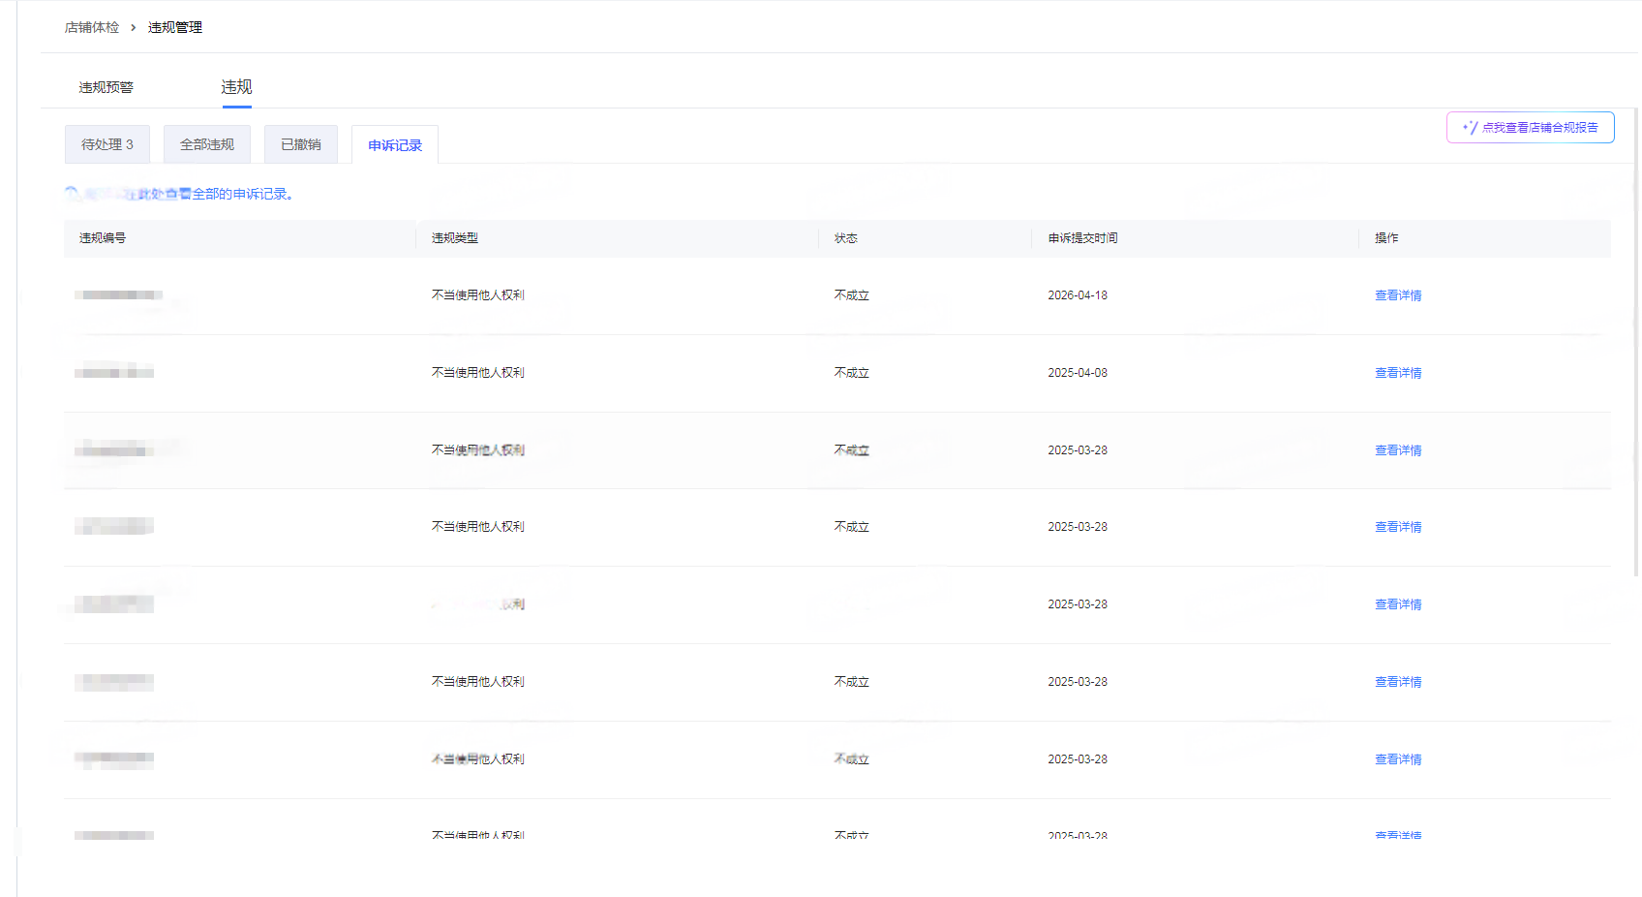Click the 违规类型 column header
The image size is (1642, 897).
tap(455, 238)
